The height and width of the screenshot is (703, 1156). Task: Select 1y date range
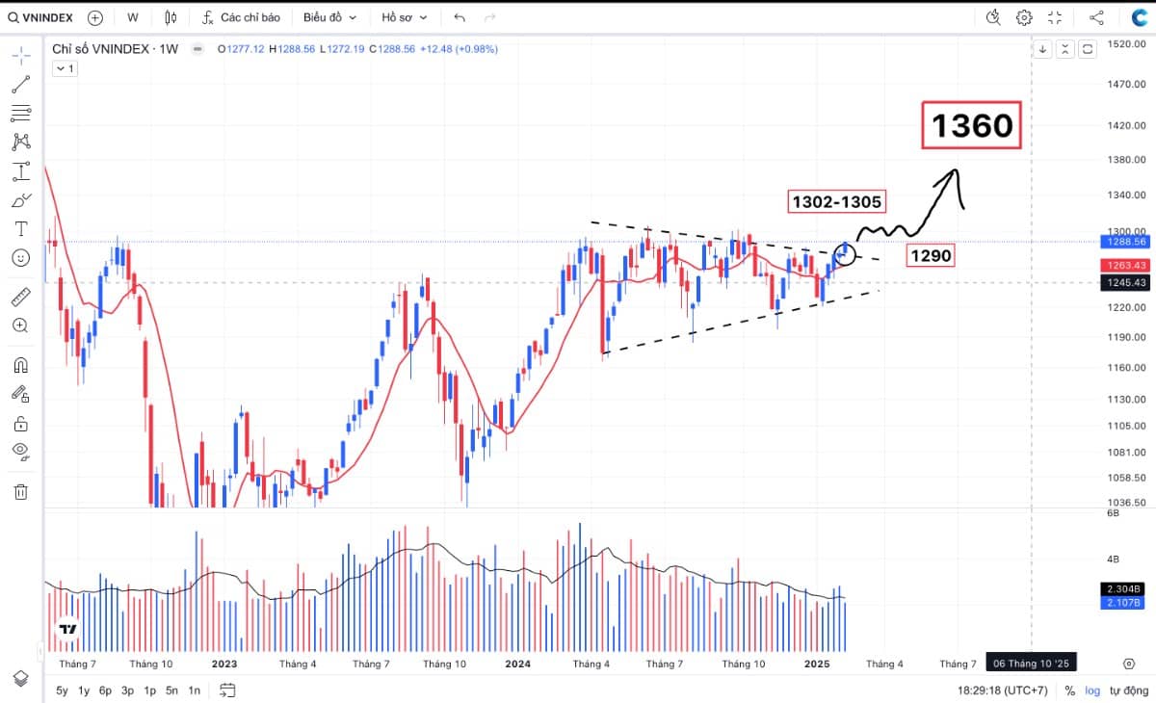tap(84, 690)
